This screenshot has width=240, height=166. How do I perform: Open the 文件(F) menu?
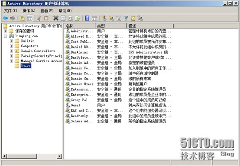click(x=10, y=11)
